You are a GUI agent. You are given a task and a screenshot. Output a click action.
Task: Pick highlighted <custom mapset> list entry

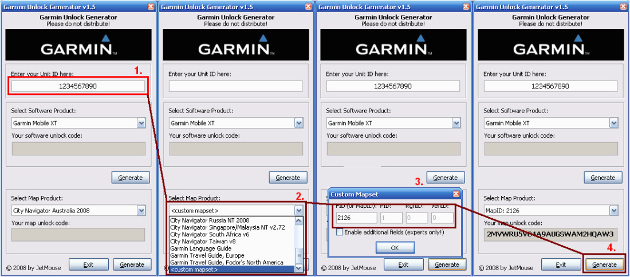[x=231, y=270]
